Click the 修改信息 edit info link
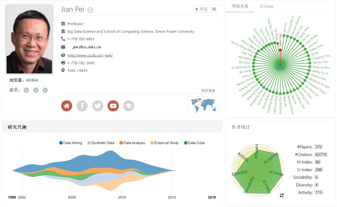 (x=208, y=91)
